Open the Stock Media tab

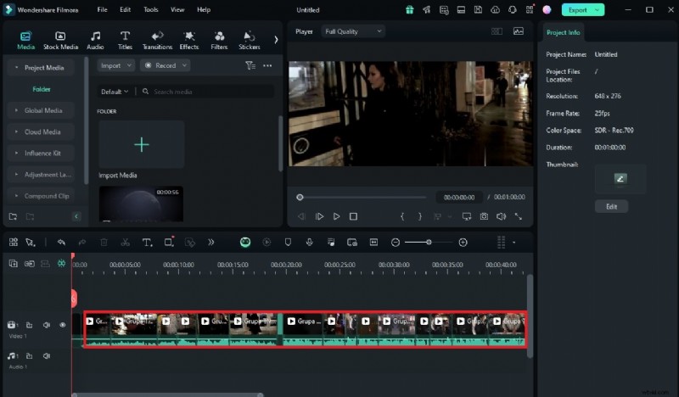pos(60,40)
